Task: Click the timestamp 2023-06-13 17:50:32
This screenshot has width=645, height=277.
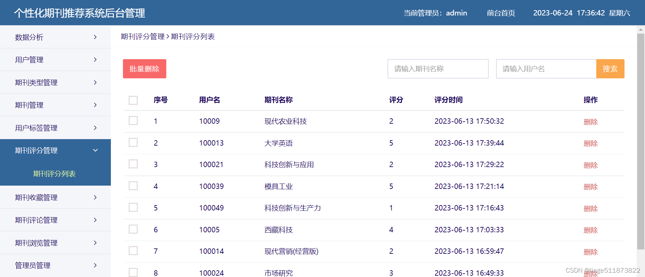Action: coord(469,121)
